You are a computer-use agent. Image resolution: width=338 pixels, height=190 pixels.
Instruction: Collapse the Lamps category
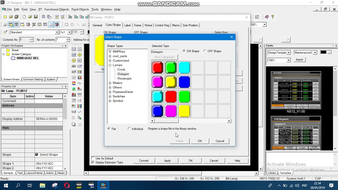click(x=110, y=65)
